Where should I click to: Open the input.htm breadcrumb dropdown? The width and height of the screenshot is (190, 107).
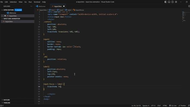click(x=42, y=10)
